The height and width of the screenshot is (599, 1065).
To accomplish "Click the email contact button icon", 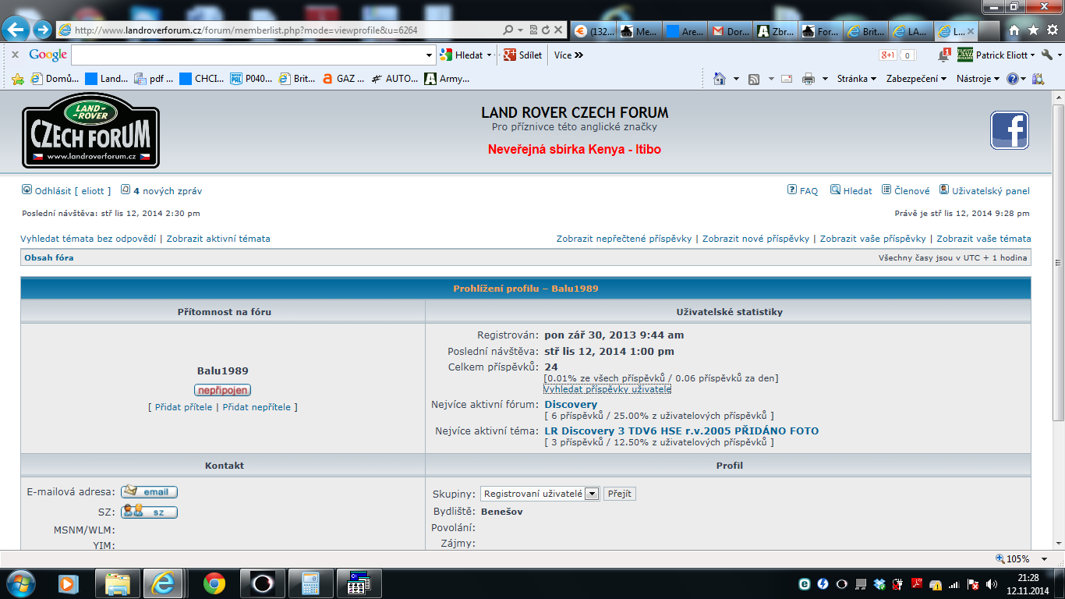I will [149, 491].
